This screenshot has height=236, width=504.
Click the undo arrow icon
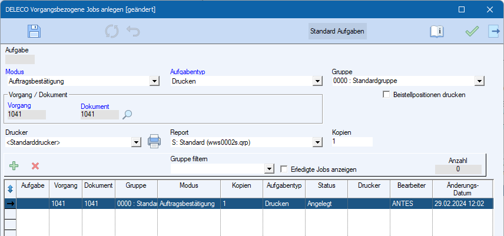click(133, 31)
